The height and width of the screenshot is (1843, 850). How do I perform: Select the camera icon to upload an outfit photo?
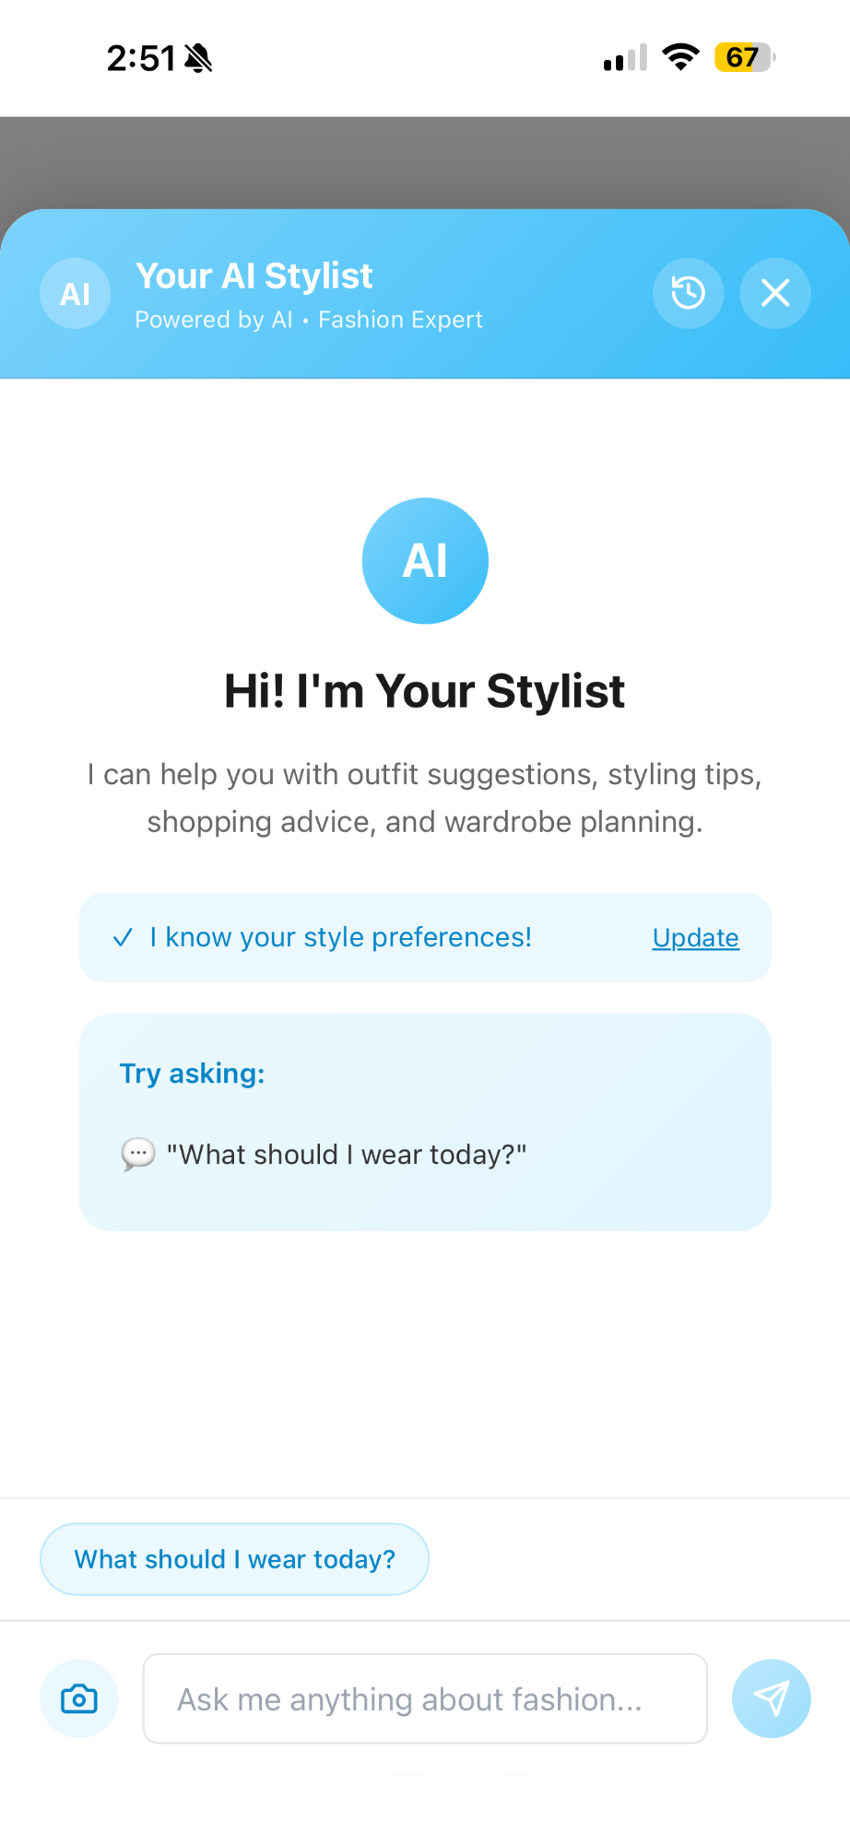tap(78, 1698)
